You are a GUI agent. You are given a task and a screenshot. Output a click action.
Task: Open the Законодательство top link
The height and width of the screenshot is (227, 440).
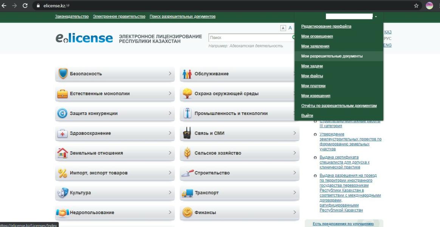pos(71,17)
